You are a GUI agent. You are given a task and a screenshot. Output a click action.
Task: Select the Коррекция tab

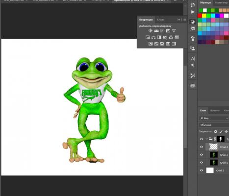click(x=146, y=20)
